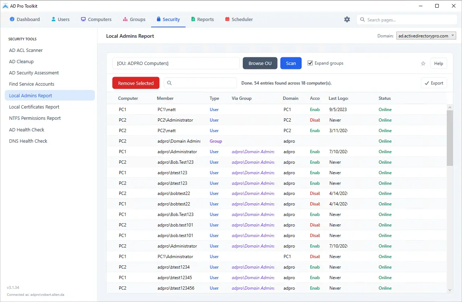The image size is (462, 302).
Task: Click the star favorite icon
Action: pos(423,64)
